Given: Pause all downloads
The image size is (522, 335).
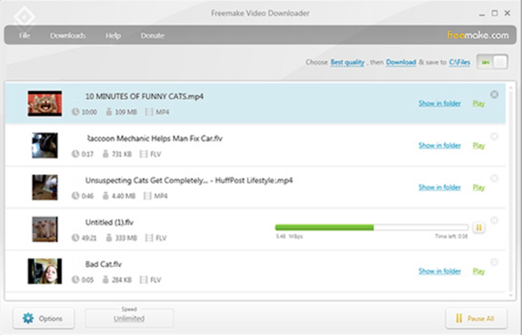Looking at the screenshot, I should (477, 318).
